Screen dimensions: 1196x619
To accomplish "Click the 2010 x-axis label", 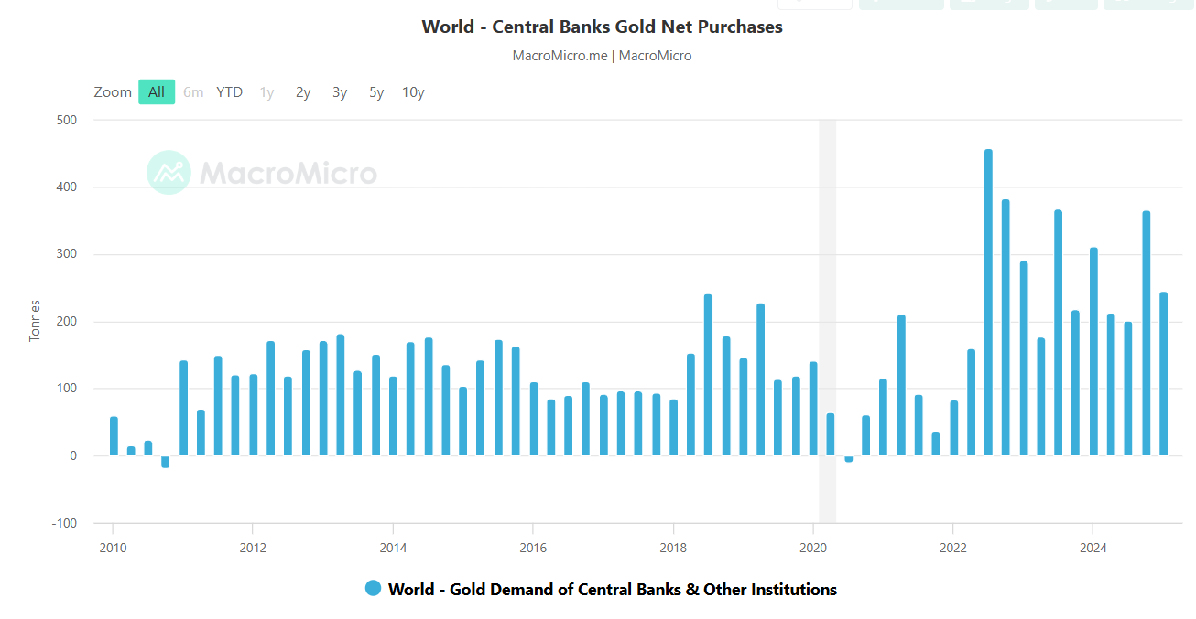I will [x=114, y=549].
